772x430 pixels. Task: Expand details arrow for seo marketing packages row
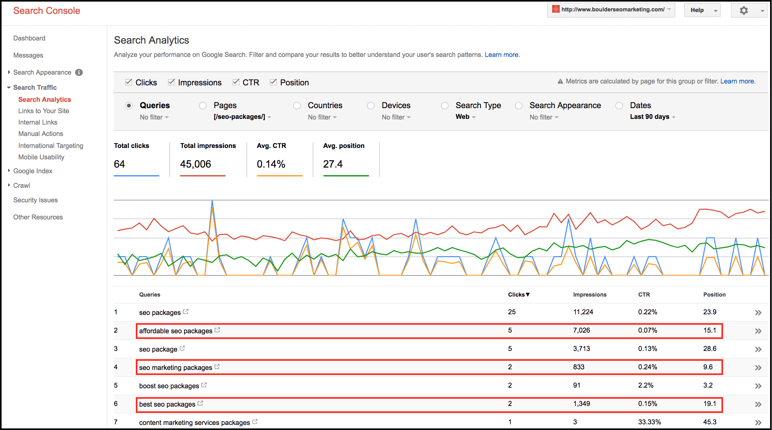click(758, 368)
